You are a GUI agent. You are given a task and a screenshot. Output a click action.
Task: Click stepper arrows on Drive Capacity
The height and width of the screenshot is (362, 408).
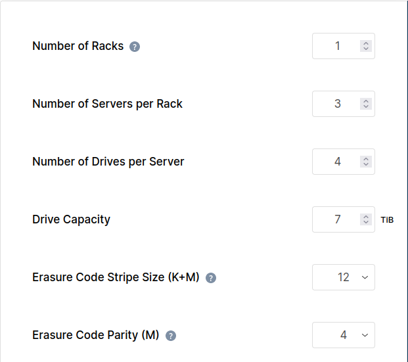[366, 219]
